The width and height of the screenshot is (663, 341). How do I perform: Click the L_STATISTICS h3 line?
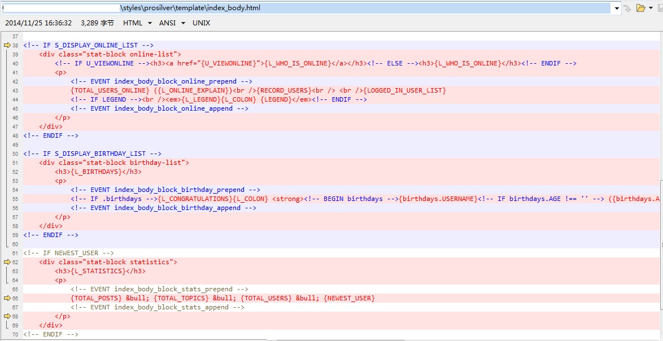100,271
